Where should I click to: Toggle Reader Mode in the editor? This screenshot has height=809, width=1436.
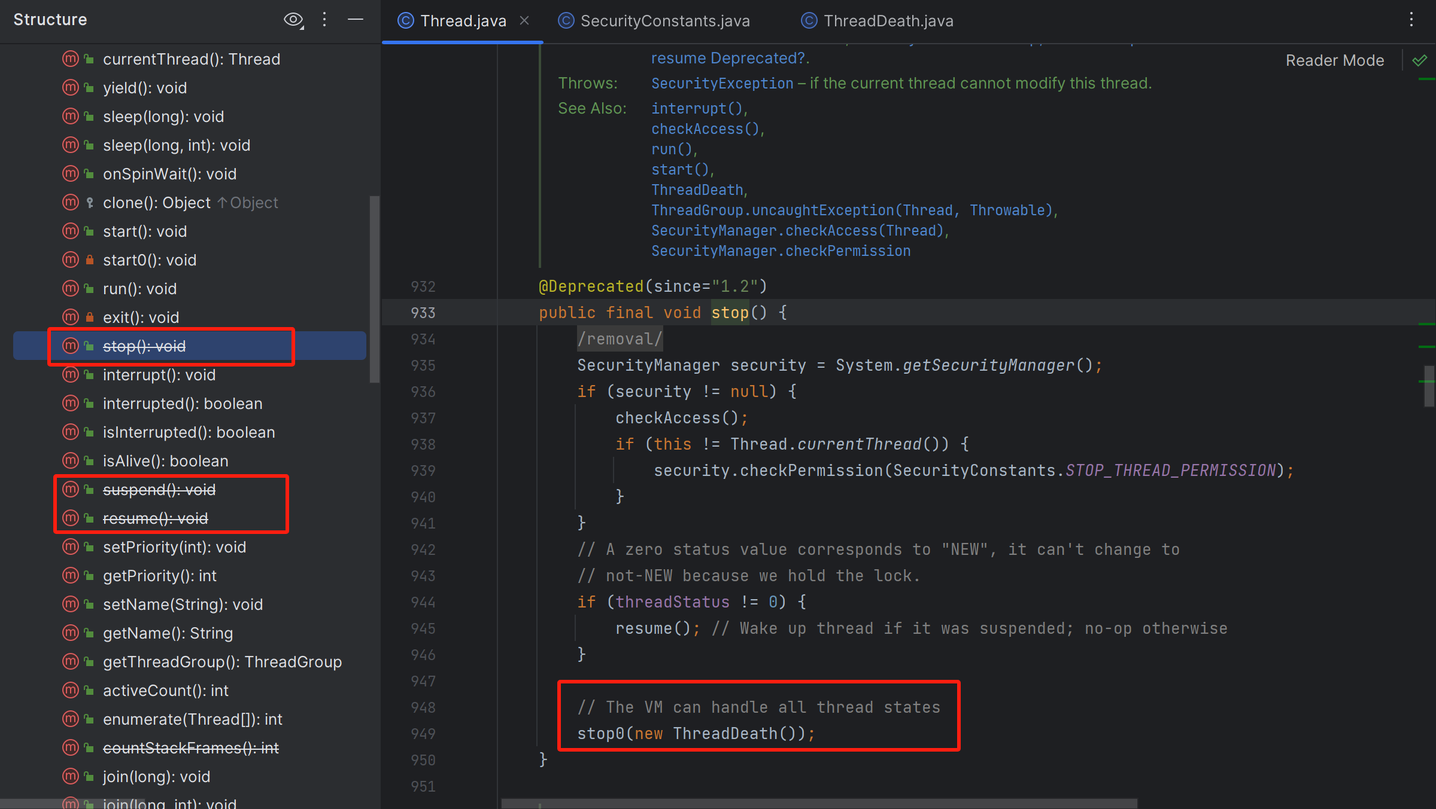click(1334, 60)
